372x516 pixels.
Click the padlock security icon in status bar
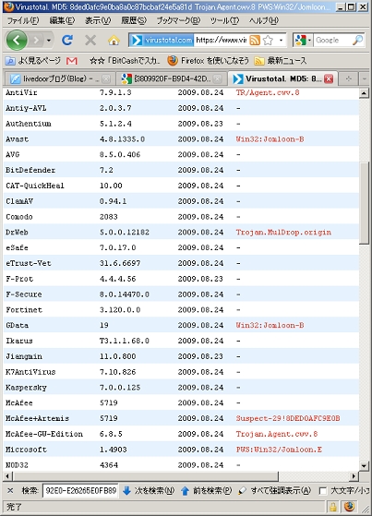(x=333, y=507)
